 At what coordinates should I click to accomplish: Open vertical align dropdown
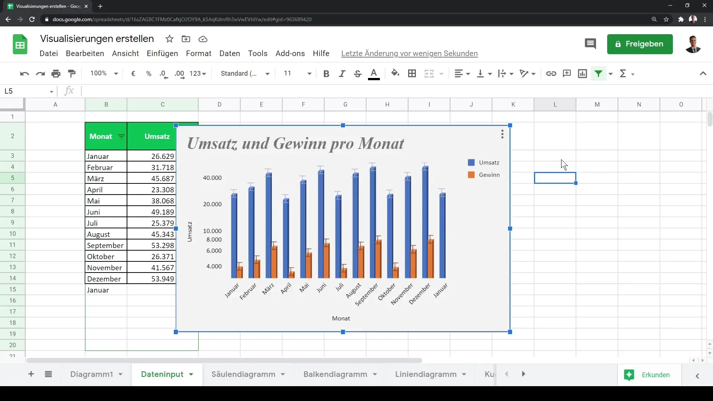click(x=484, y=74)
